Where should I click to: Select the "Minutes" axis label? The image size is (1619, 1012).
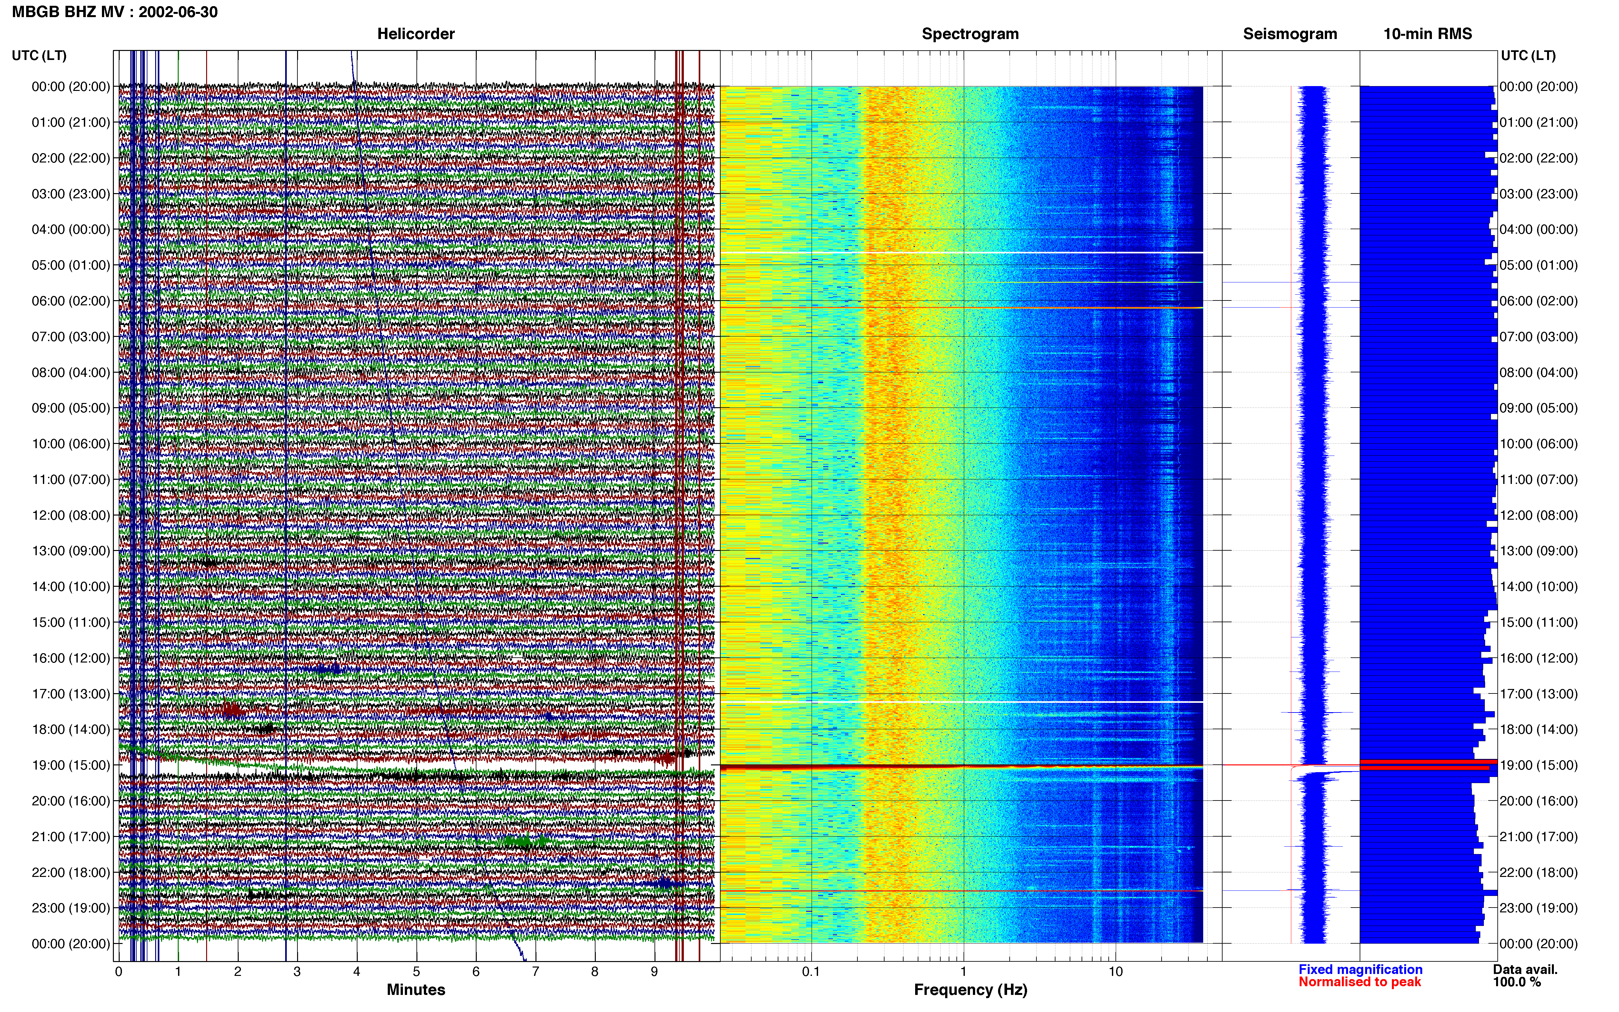click(416, 989)
